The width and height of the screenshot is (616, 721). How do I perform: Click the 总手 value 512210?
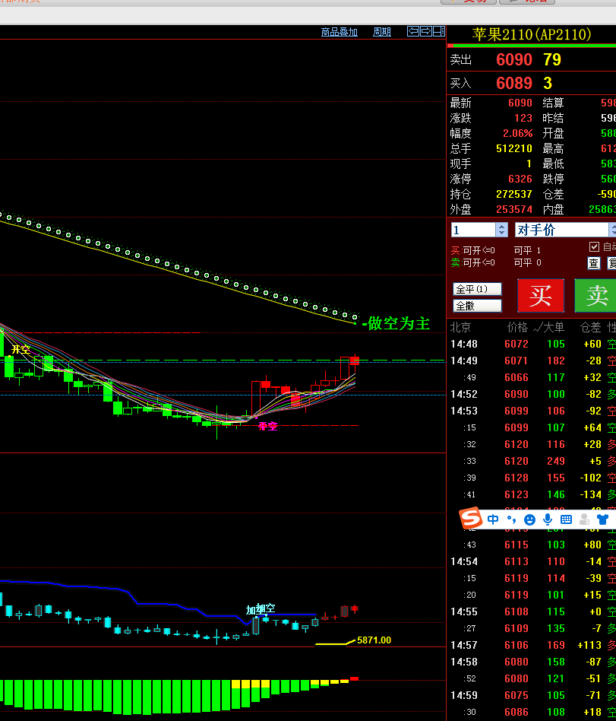pos(514,148)
